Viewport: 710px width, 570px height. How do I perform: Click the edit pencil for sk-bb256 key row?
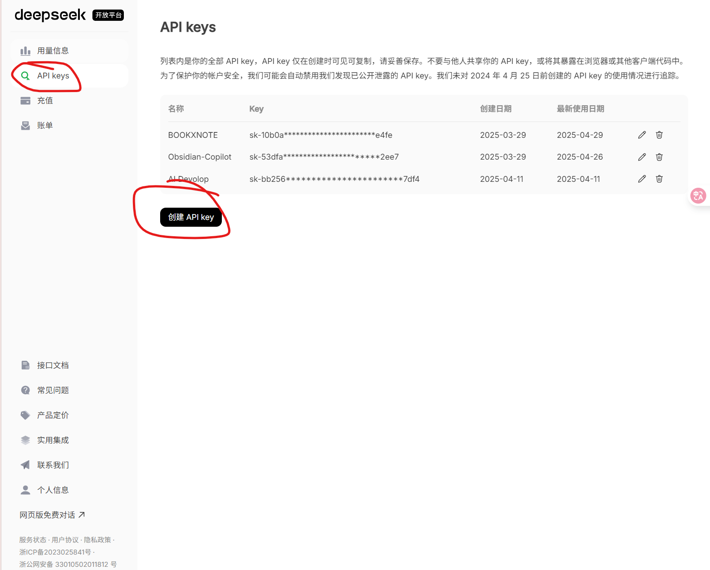(642, 179)
